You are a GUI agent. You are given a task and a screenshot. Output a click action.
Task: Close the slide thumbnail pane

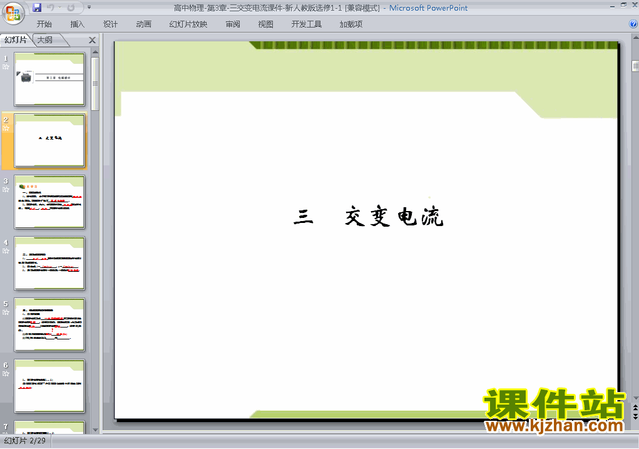[x=93, y=40]
